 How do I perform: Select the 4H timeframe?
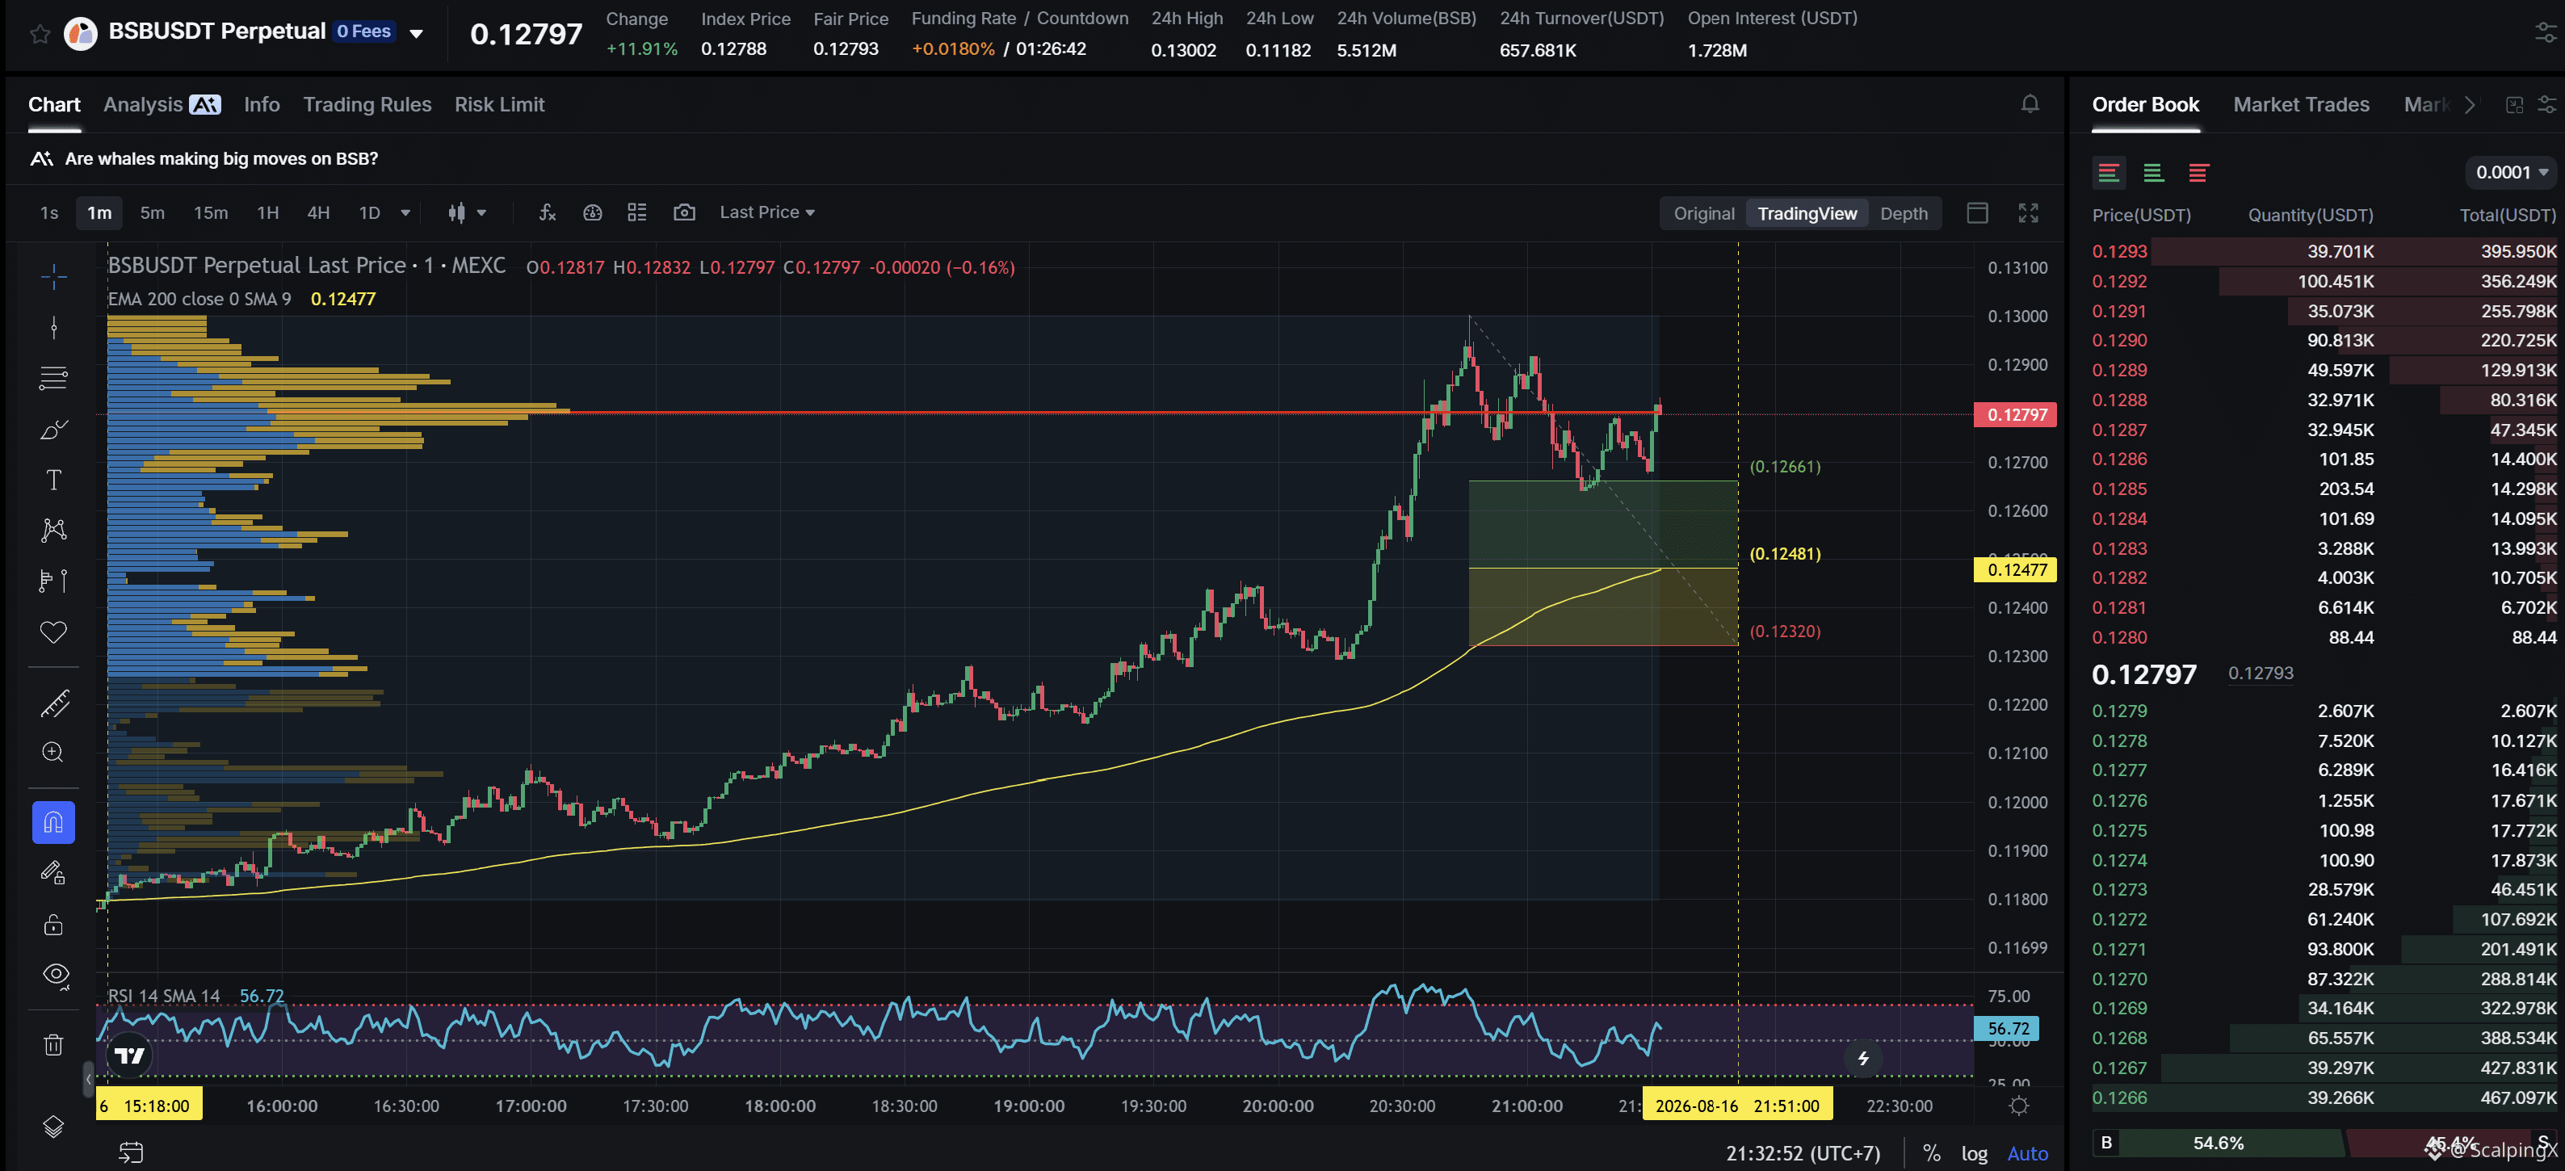[x=317, y=213]
